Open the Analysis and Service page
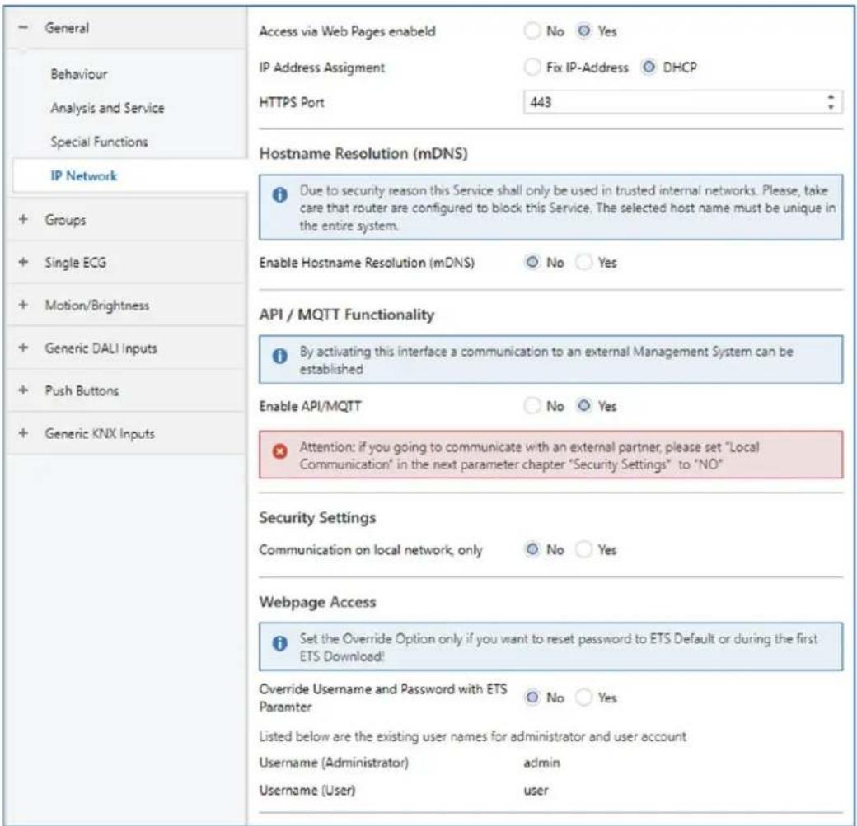This screenshot has height=826, width=857. click(107, 108)
